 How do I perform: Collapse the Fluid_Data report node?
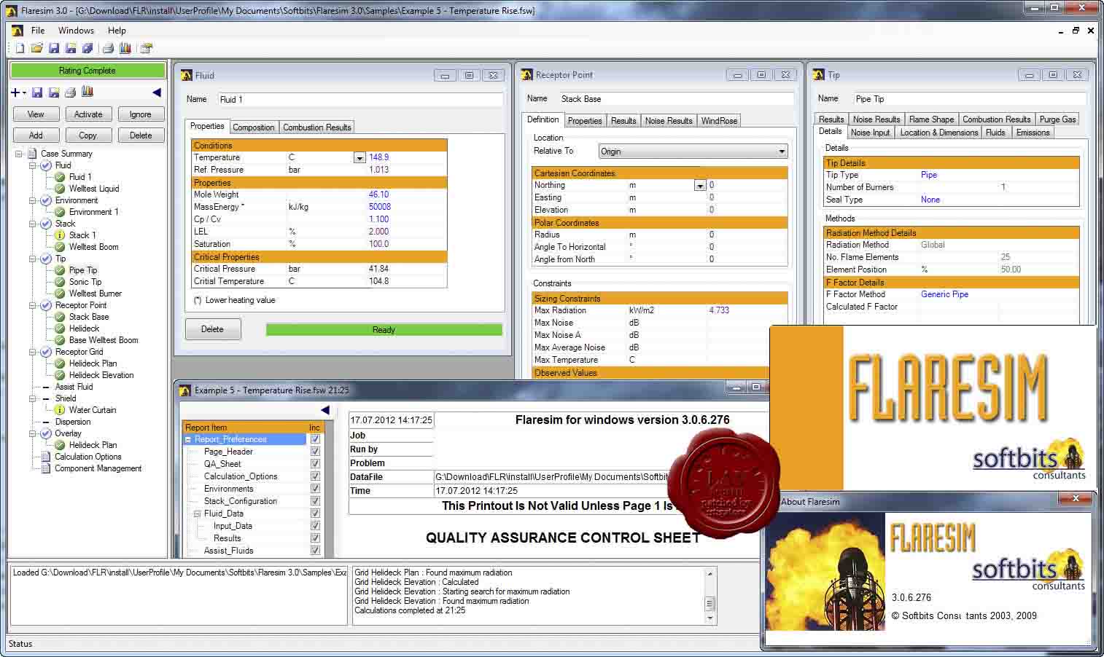pos(197,514)
